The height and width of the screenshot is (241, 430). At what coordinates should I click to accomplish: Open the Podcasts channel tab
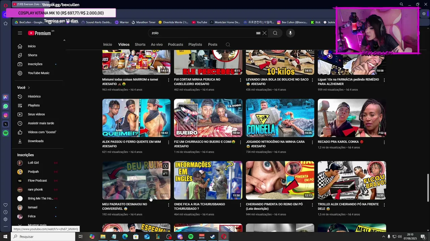click(175, 45)
